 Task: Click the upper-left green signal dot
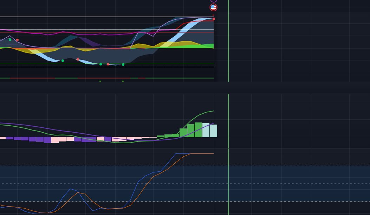(x=9, y=40)
